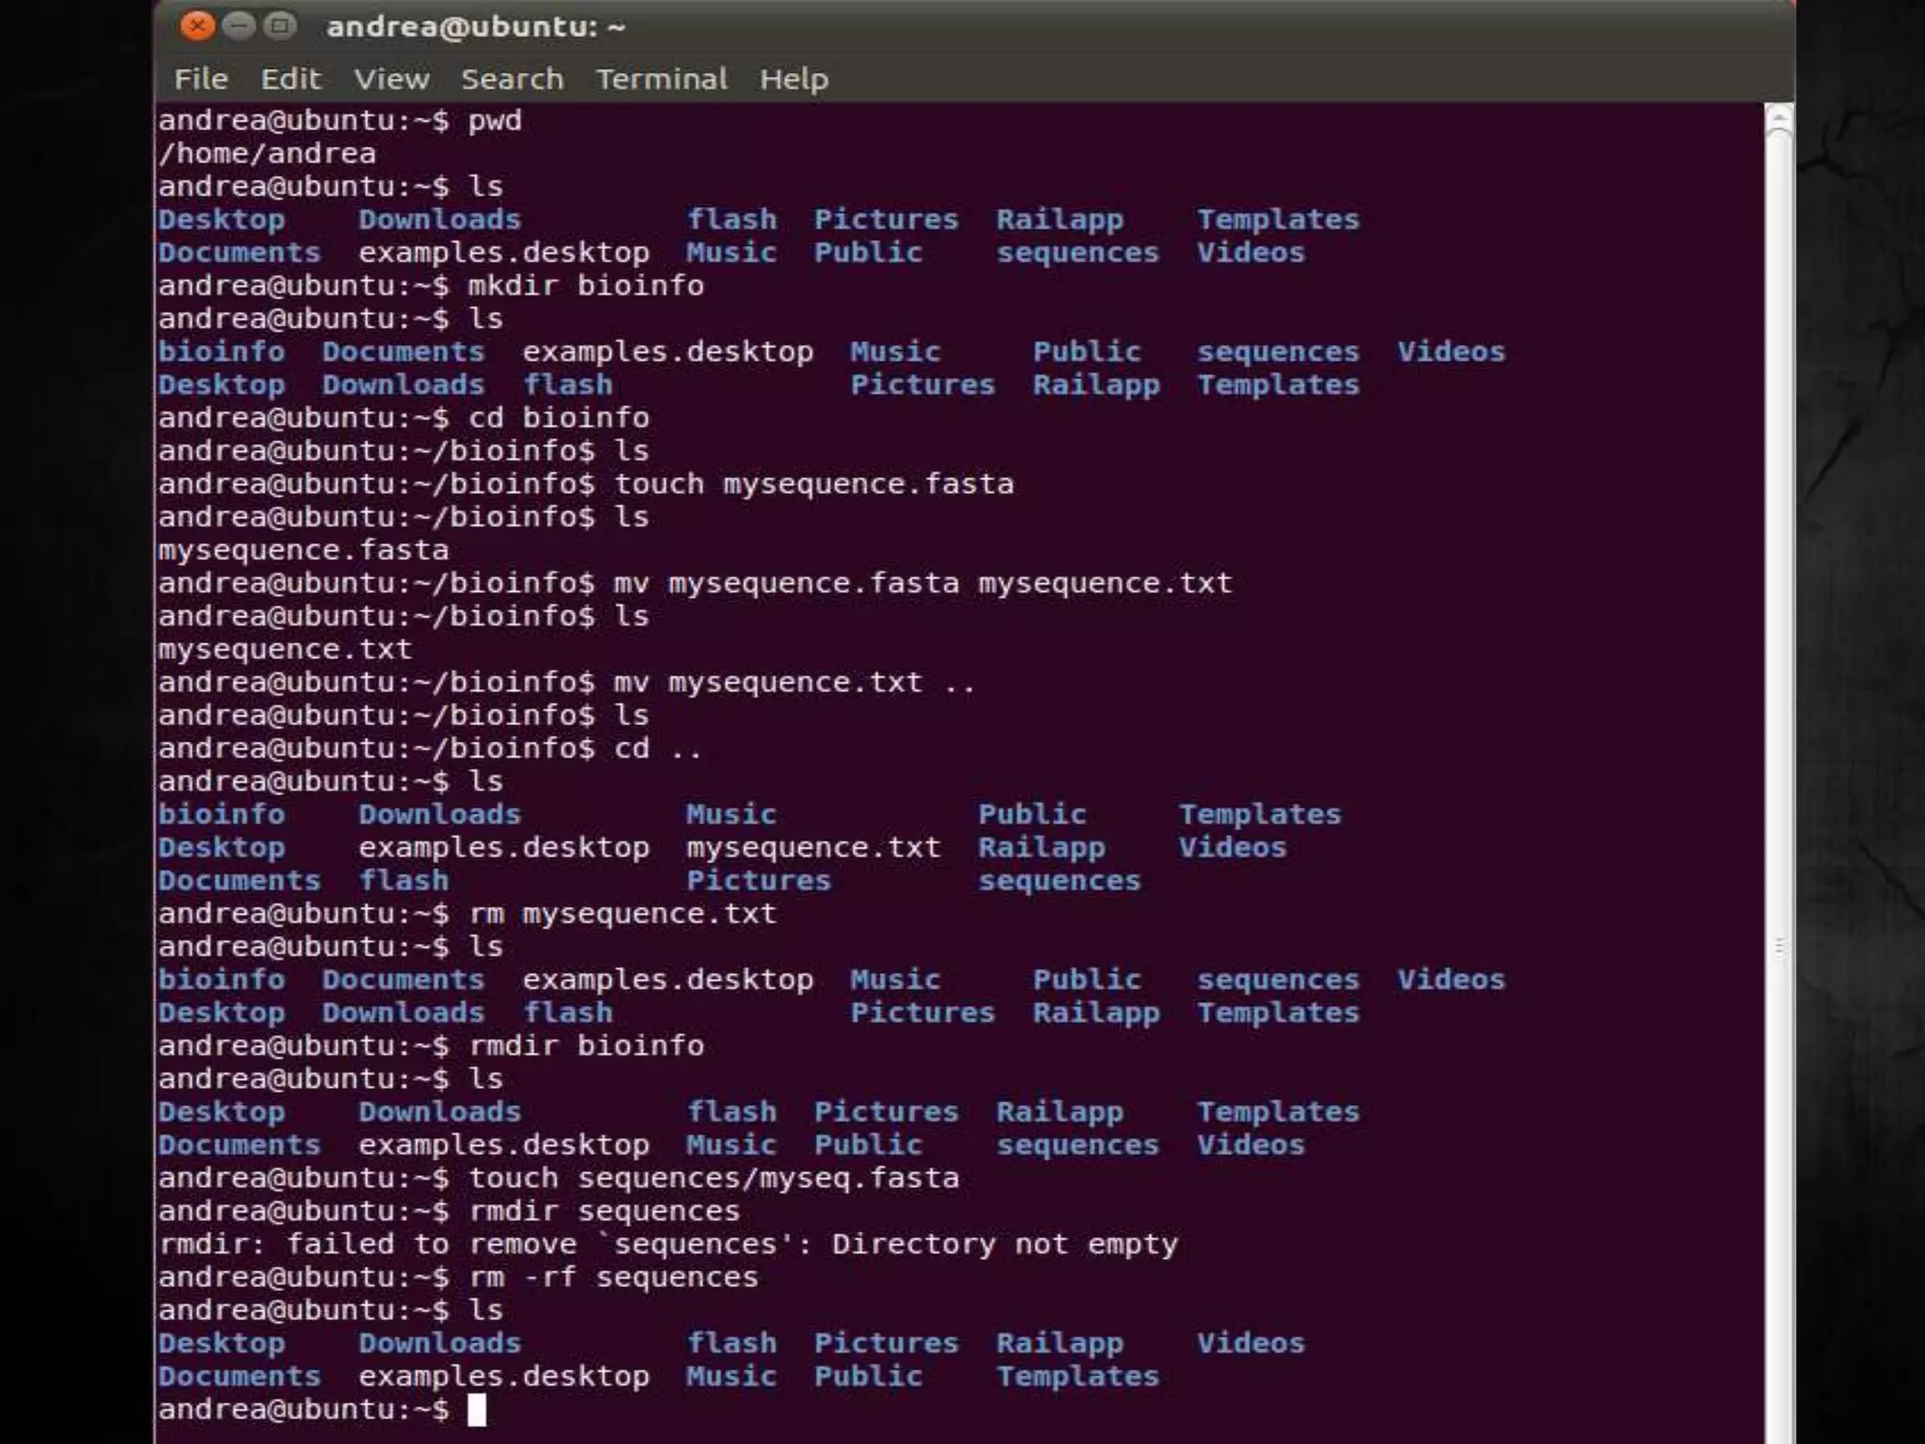The image size is (1925, 1444).
Task: Close the terminal window with the orange button
Action: tap(197, 26)
